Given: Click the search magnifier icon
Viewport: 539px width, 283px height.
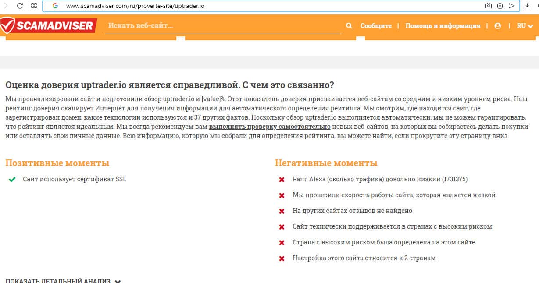Looking at the screenshot, I should tap(349, 26).
